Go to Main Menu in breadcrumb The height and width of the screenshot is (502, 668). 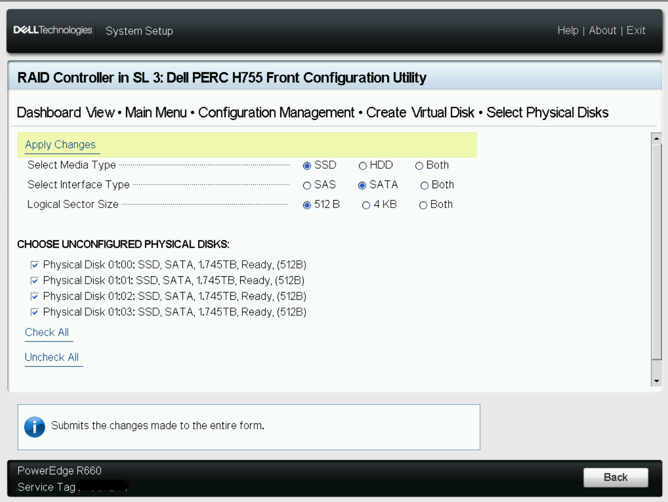tap(156, 113)
